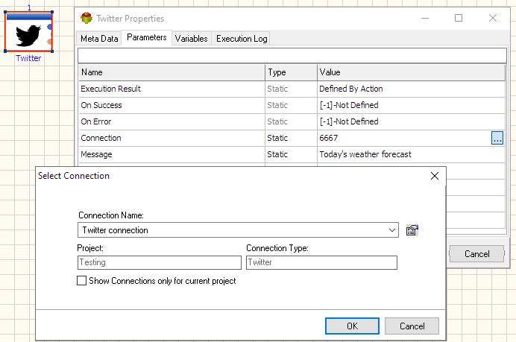This screenshot has height=342, width=516.
Task: Cancel the Select Connection dialog
Action: pos(412,326)
